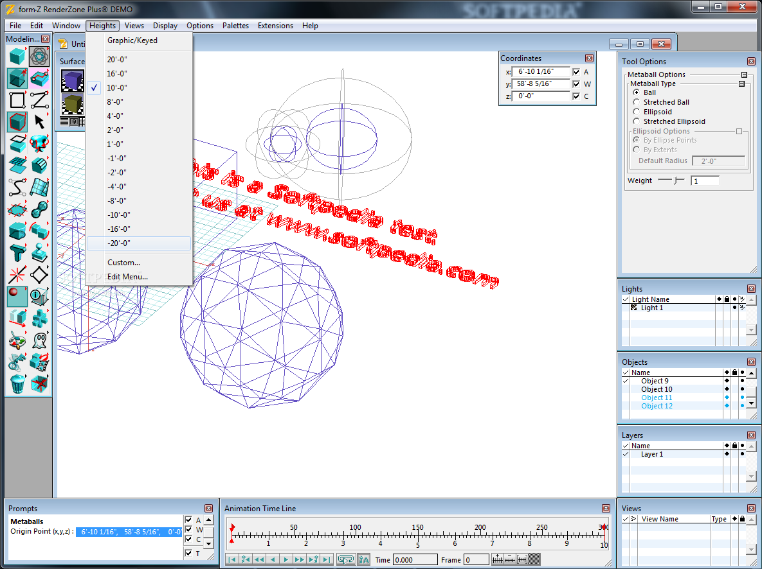Select the red crossed-lines trim tool
The image size is (762, 569).
point(17,275)
